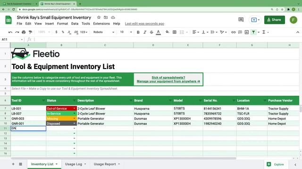Image resolution: width=302 pixels, height=169 pixels.
Task: Format as currency with dollar icon
Action: coord(56,32)
